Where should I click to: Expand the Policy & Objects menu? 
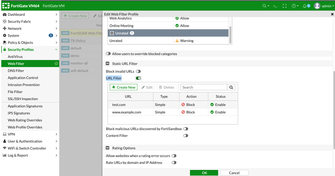click(x=30, y=43)
